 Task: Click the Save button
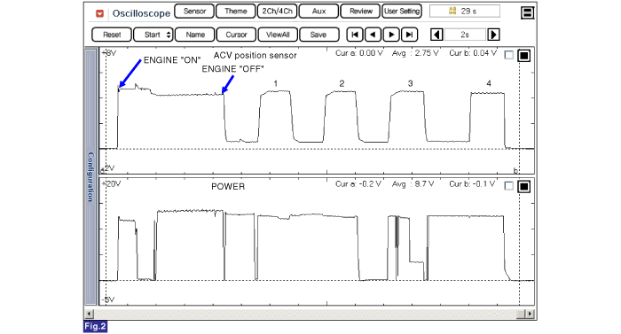(x=318, y=35)
